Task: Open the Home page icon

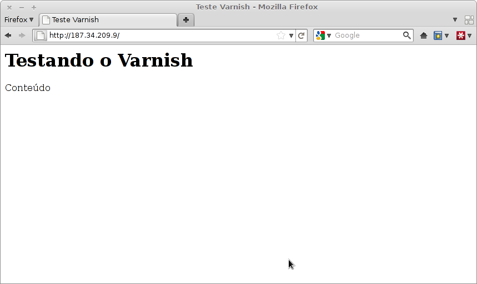Action: click(x=424, y=35)
